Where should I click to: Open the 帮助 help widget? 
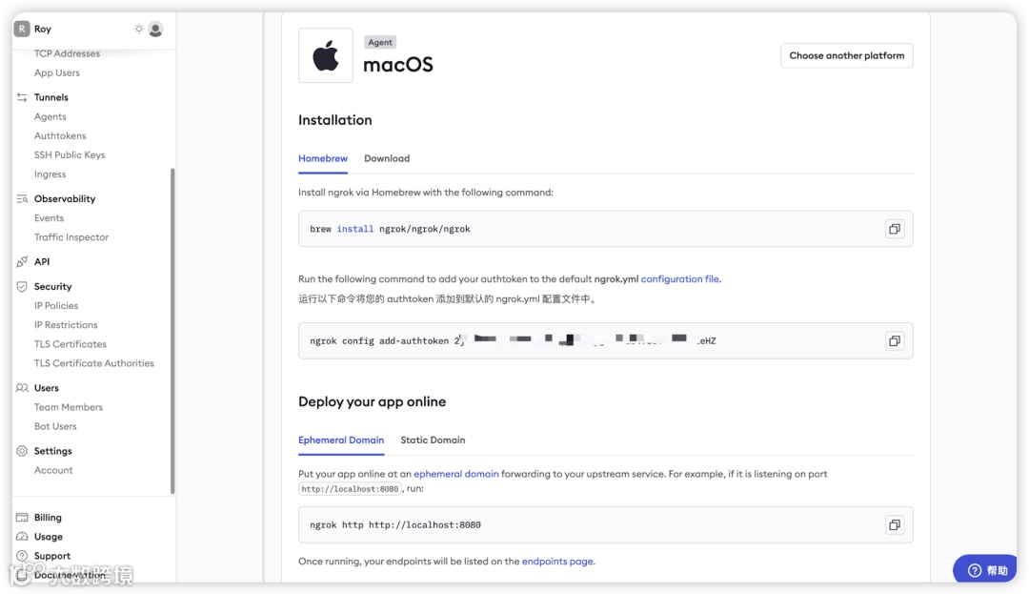point(988,570)
